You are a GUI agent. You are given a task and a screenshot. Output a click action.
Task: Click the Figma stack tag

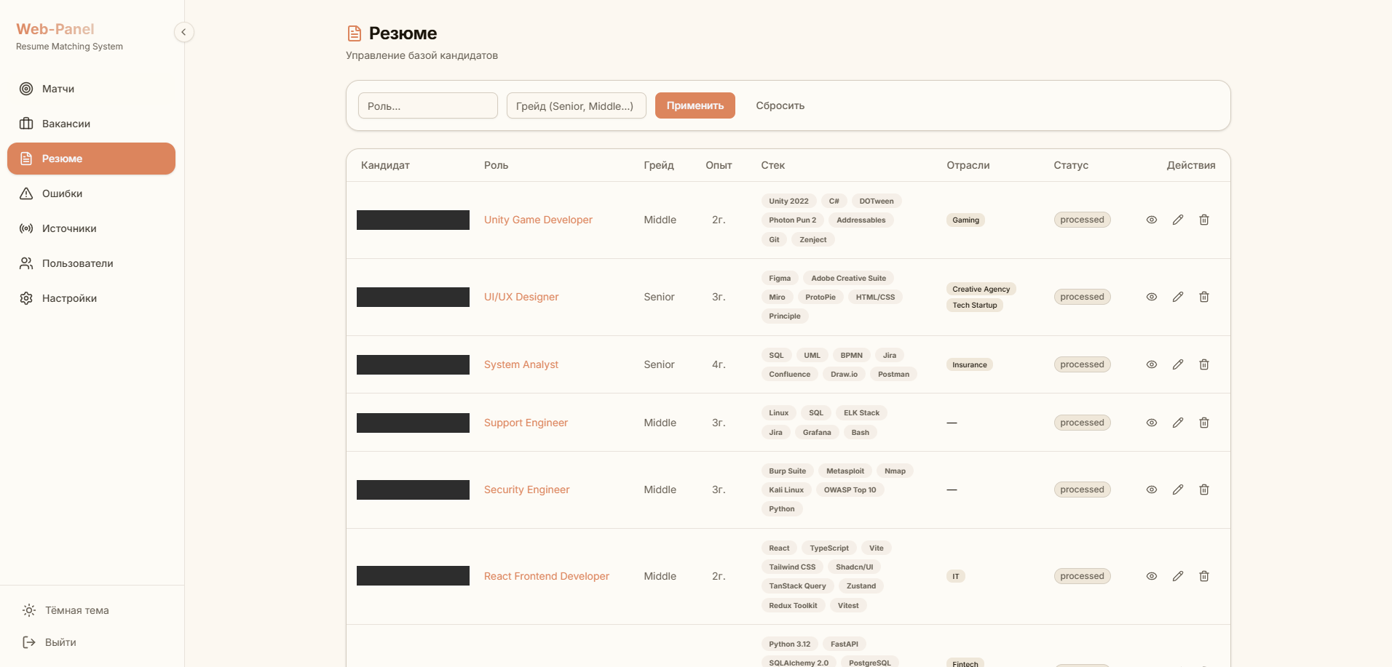780,278
